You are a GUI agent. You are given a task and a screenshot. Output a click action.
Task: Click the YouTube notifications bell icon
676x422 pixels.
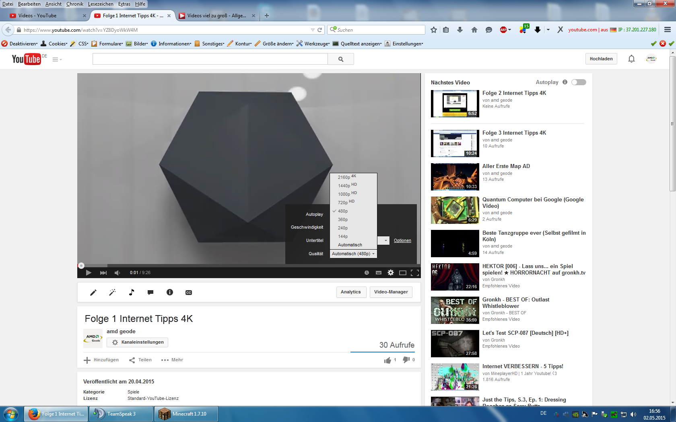pyautogui.click(x=631, y=59)
